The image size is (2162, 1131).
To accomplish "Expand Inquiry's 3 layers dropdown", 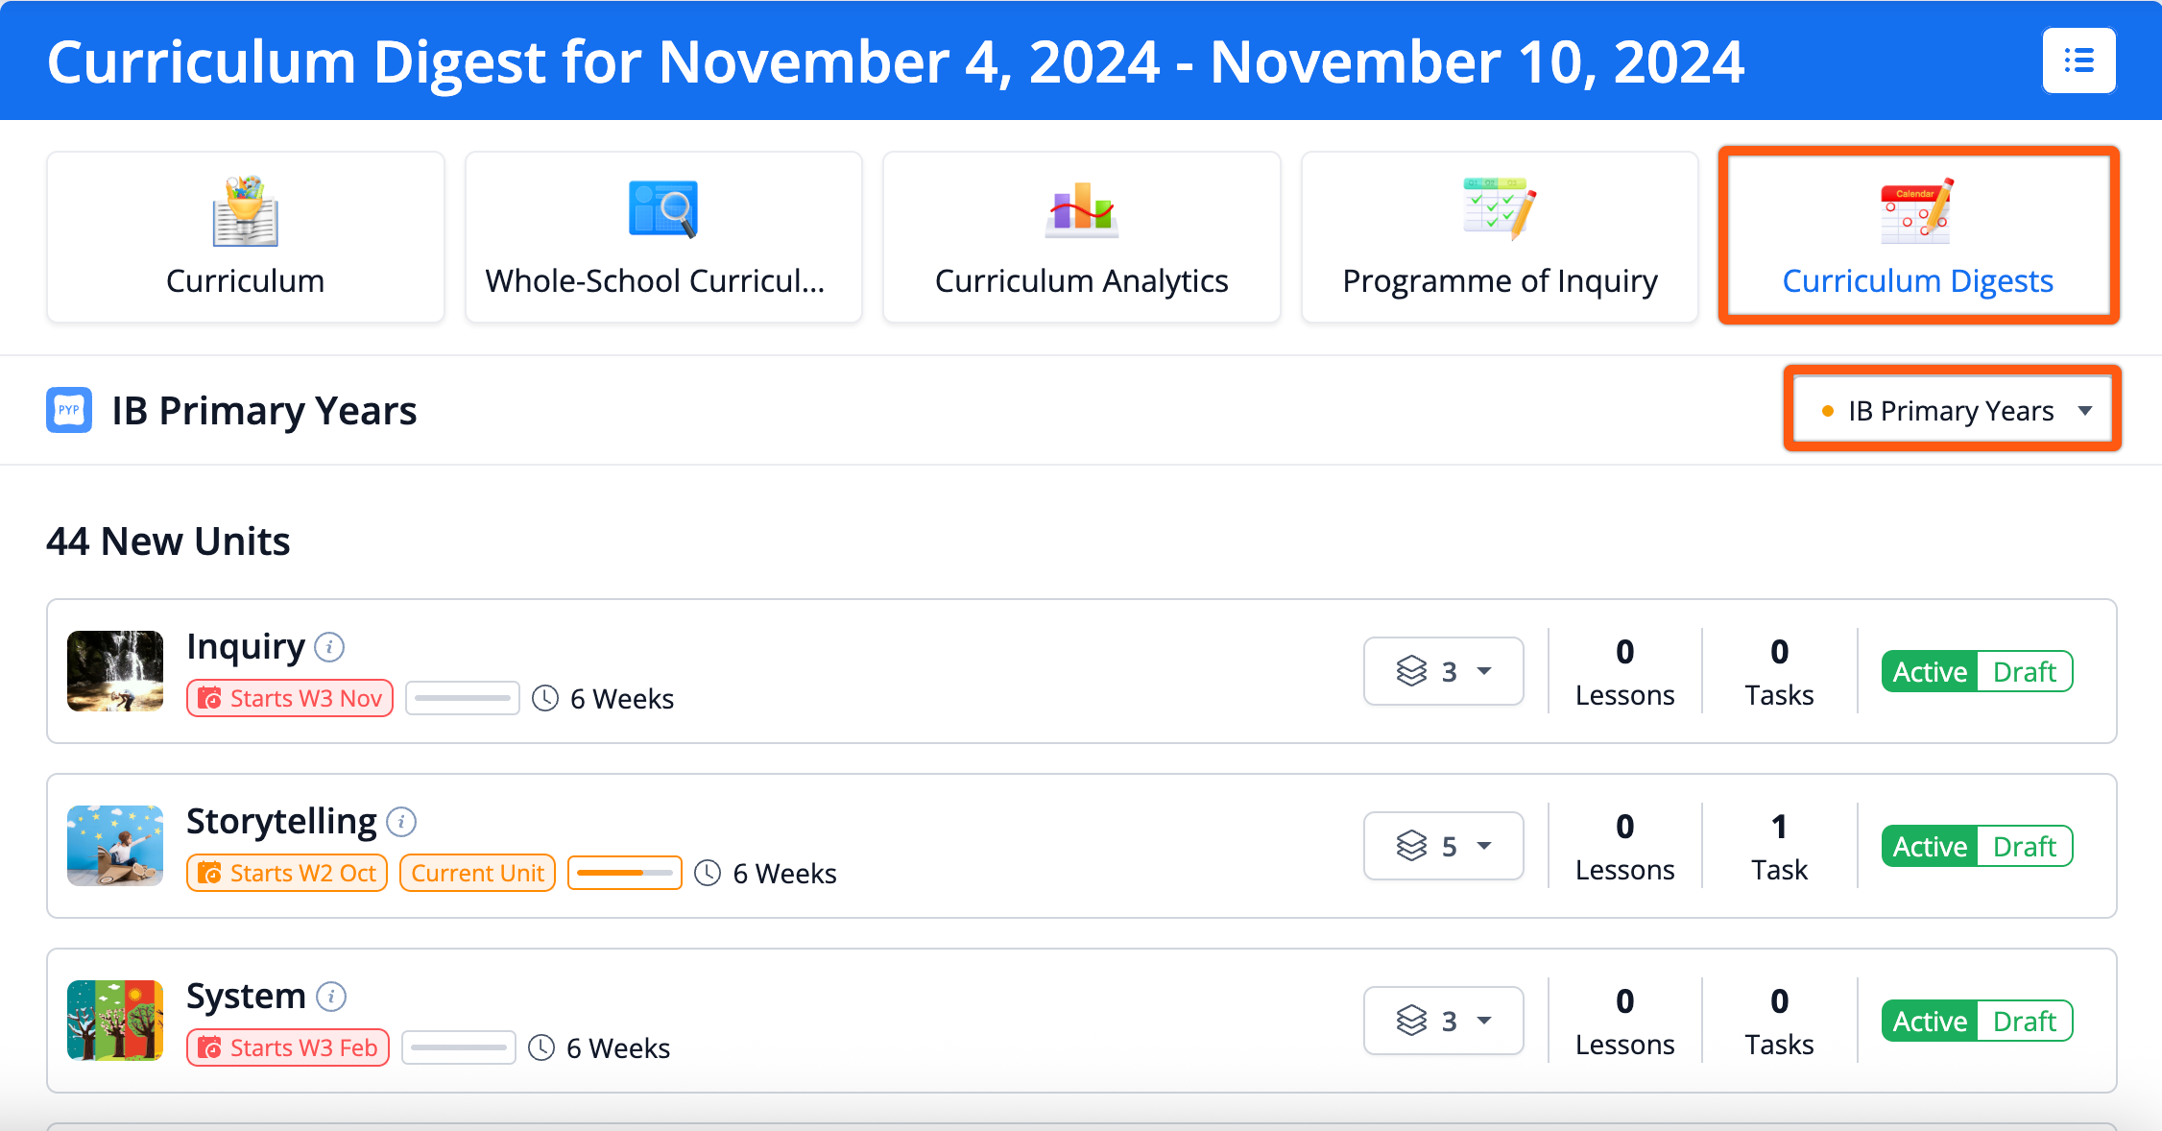I will tap(1444, 671).
